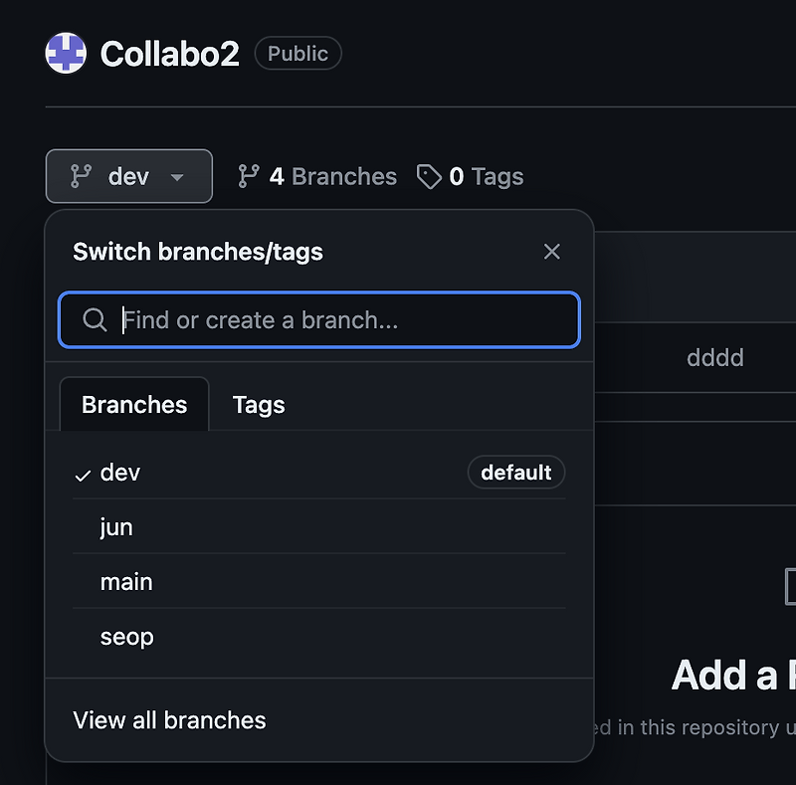This screenshot has height=785, width=796.
Task: Switch to the seop branch
Action: tap(127, 637)
